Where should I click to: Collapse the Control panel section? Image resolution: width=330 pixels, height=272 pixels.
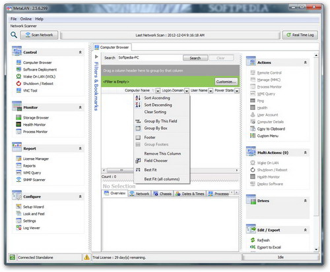point(81,52)
